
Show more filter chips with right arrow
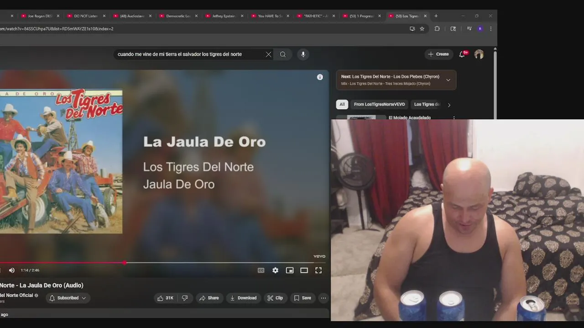(449, 105)
